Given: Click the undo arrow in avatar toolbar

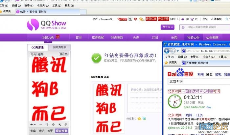Looking at the screenshot, I should (32, 125).
